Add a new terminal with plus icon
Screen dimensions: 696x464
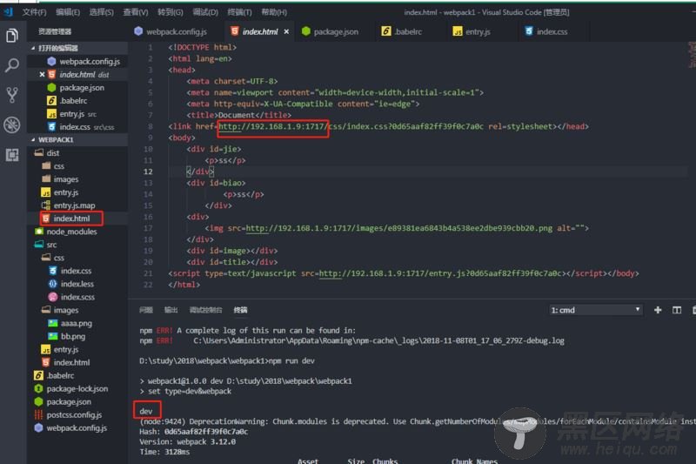click(x=658, y=310)
